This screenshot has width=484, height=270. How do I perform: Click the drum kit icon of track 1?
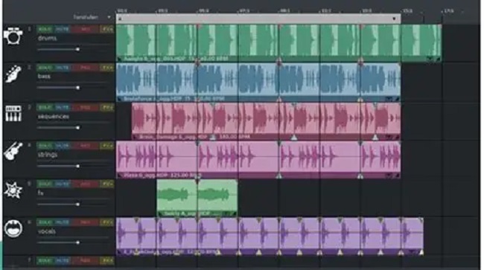13,36
